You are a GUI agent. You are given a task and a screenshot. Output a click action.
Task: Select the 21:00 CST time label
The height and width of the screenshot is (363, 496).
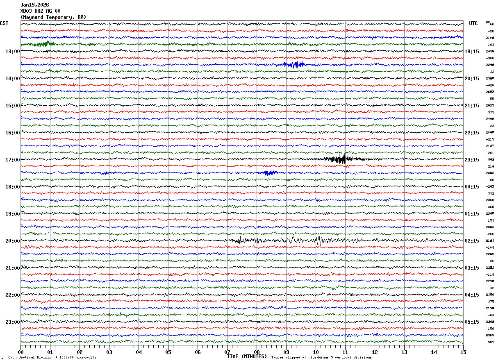pyautogui.click(x=12, y=268)
